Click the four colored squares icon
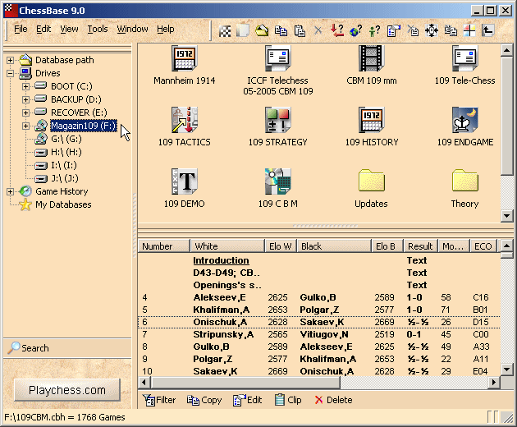Image resolution: width=517 pixels, height=427 pixels. [469, 31]
